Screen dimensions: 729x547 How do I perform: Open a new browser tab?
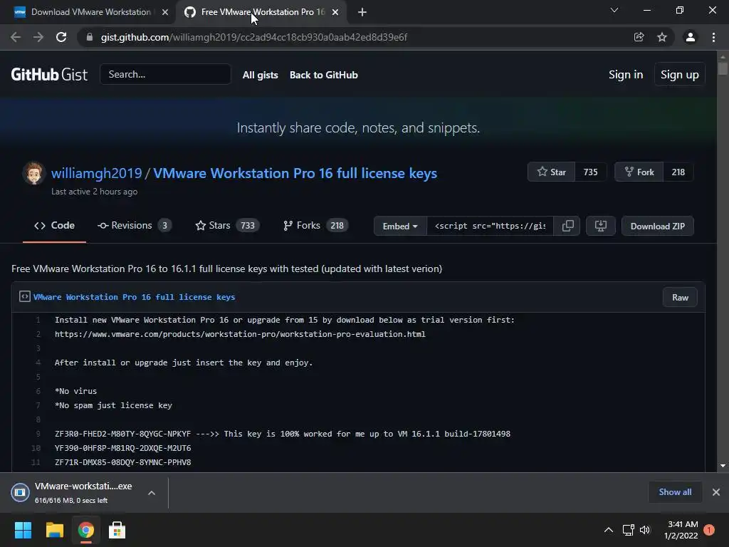point(362,12)
